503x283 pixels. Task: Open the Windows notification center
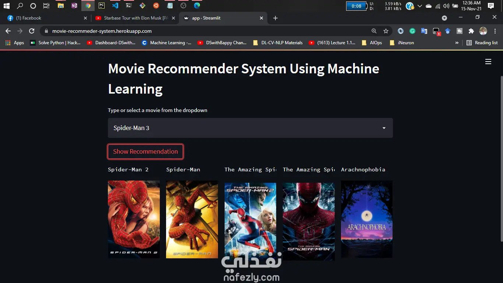coord(490,6)
